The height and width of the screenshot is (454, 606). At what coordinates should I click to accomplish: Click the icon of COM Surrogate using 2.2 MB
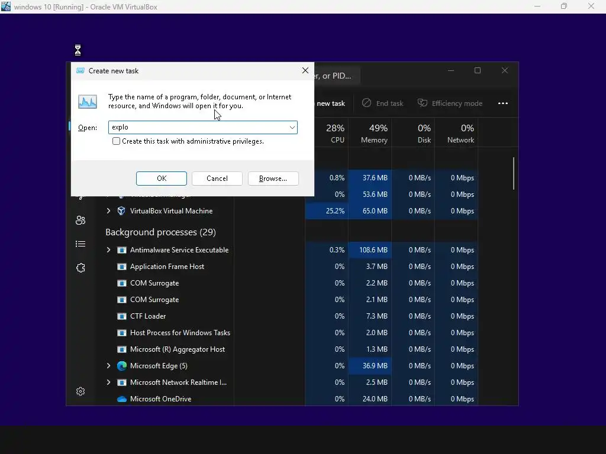pyautogui.click(x=122, y=283)
